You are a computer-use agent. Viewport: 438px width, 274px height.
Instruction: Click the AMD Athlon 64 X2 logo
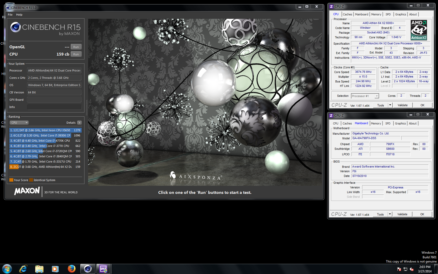419,30
